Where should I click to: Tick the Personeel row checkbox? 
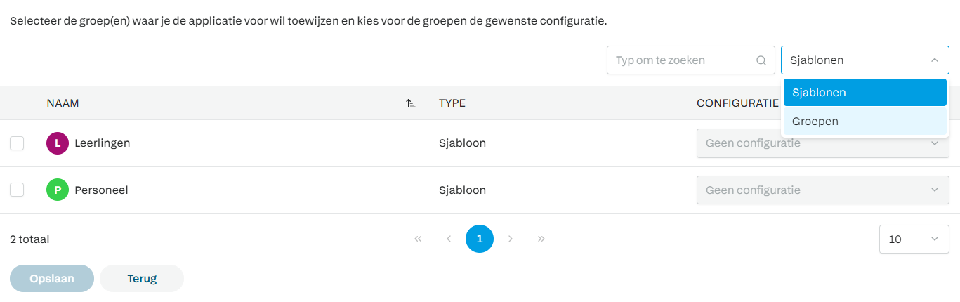pos(17,190)
